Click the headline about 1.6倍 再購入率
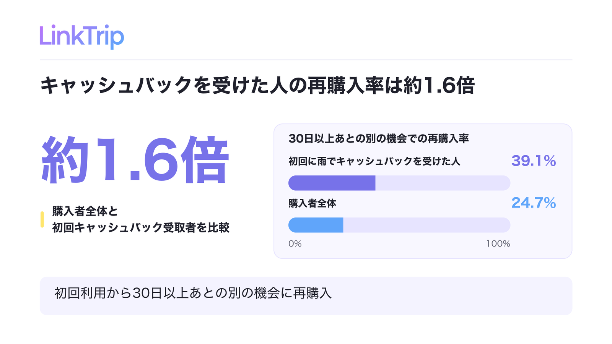The width and height of the screenshot is (612, 344). click(257, 85)
